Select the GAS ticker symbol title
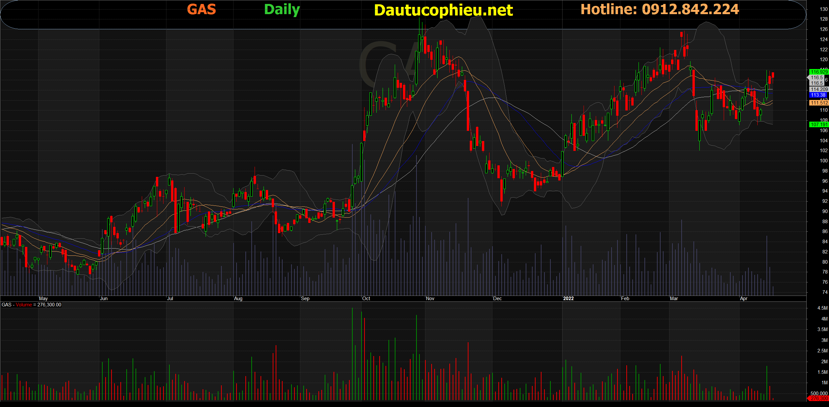The image size is (829, 407). click(x=201, y=9)
